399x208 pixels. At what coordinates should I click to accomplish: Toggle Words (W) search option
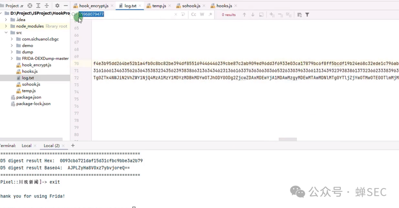pyautogui.click(x=202, y=14)
